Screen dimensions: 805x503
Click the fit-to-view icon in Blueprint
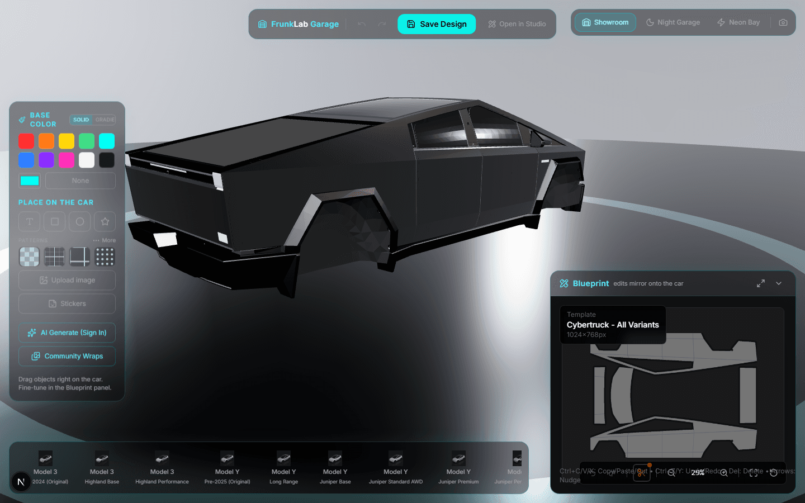(x=754, y=473)
